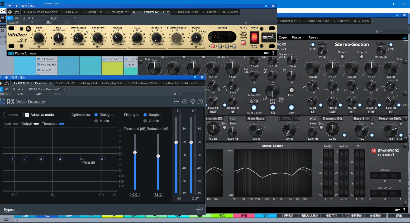
Task: Click the Mono-Maker label button
Action: tap(289, 119)
